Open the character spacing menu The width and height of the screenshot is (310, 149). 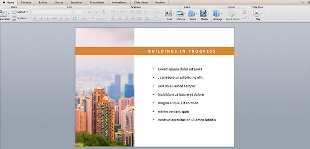click(75, 18)
